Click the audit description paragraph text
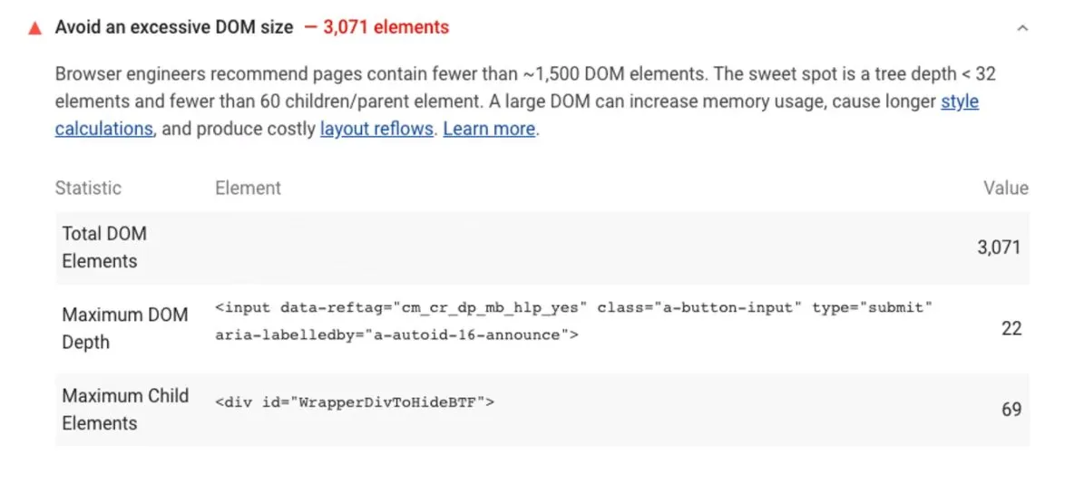The width and height of the screenshot is (1084, 494). click(x=525, y=102)
